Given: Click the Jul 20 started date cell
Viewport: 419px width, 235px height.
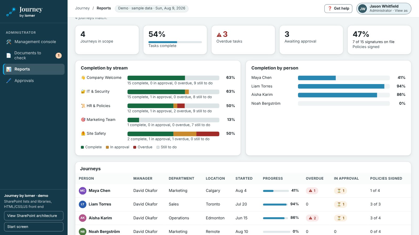Looking at the screenshot, I should click(x=241, y=204).
